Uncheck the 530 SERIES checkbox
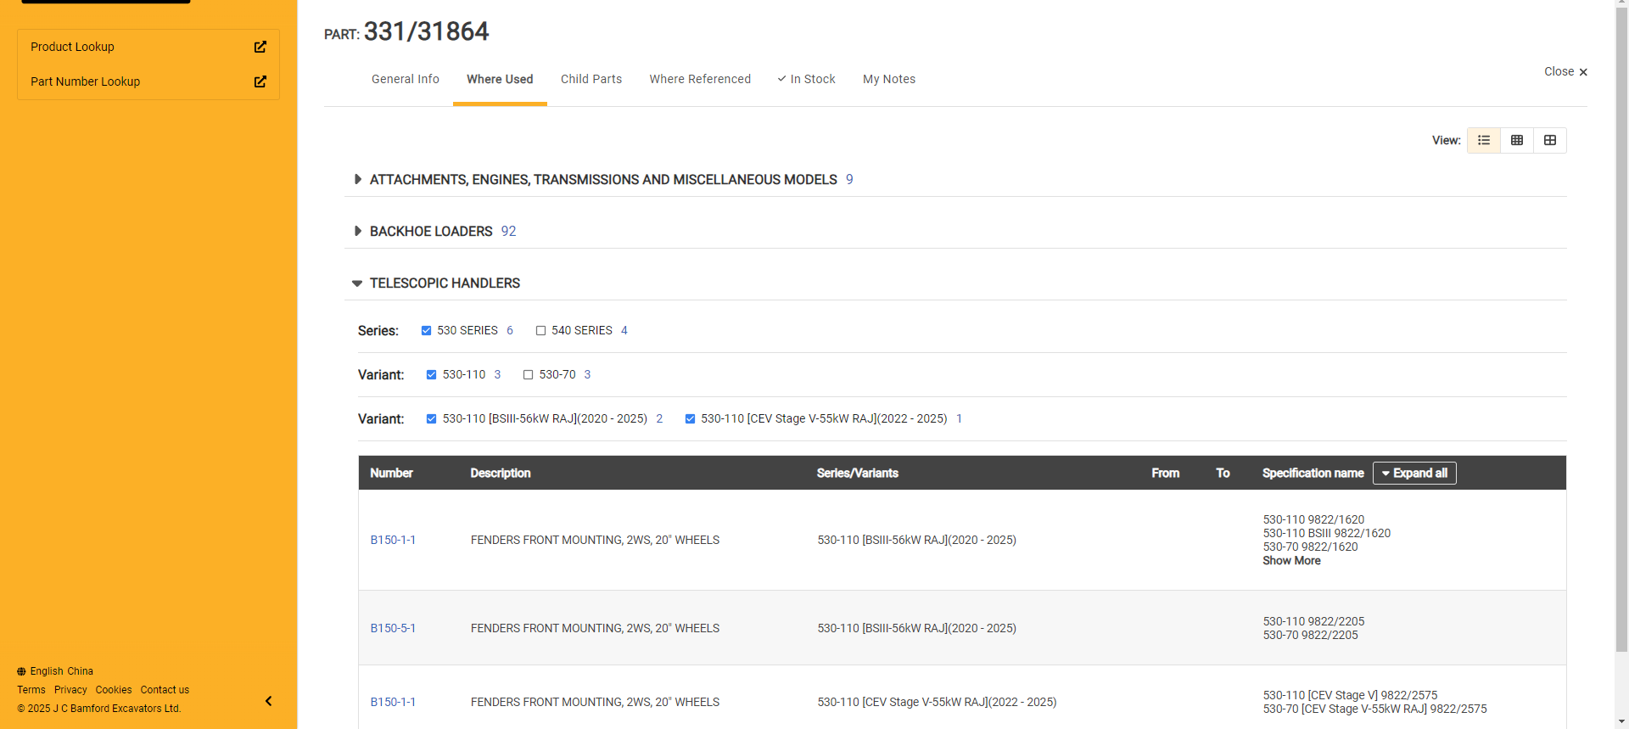This screenshot has width=1629, height=729. click(426, 331)
